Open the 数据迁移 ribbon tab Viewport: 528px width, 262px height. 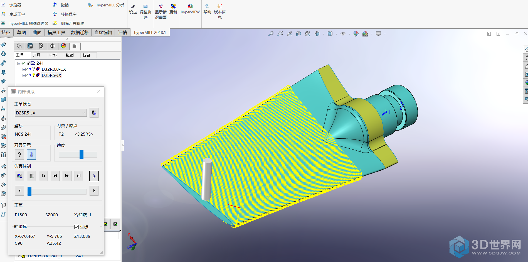click(80, 33)
